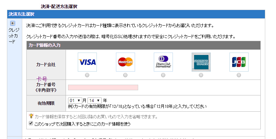Choose the American Express radio button
Viewport: 276px width, 139px height.
201,75
